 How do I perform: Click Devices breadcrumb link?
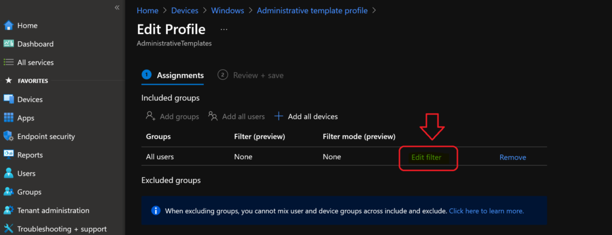185,11
